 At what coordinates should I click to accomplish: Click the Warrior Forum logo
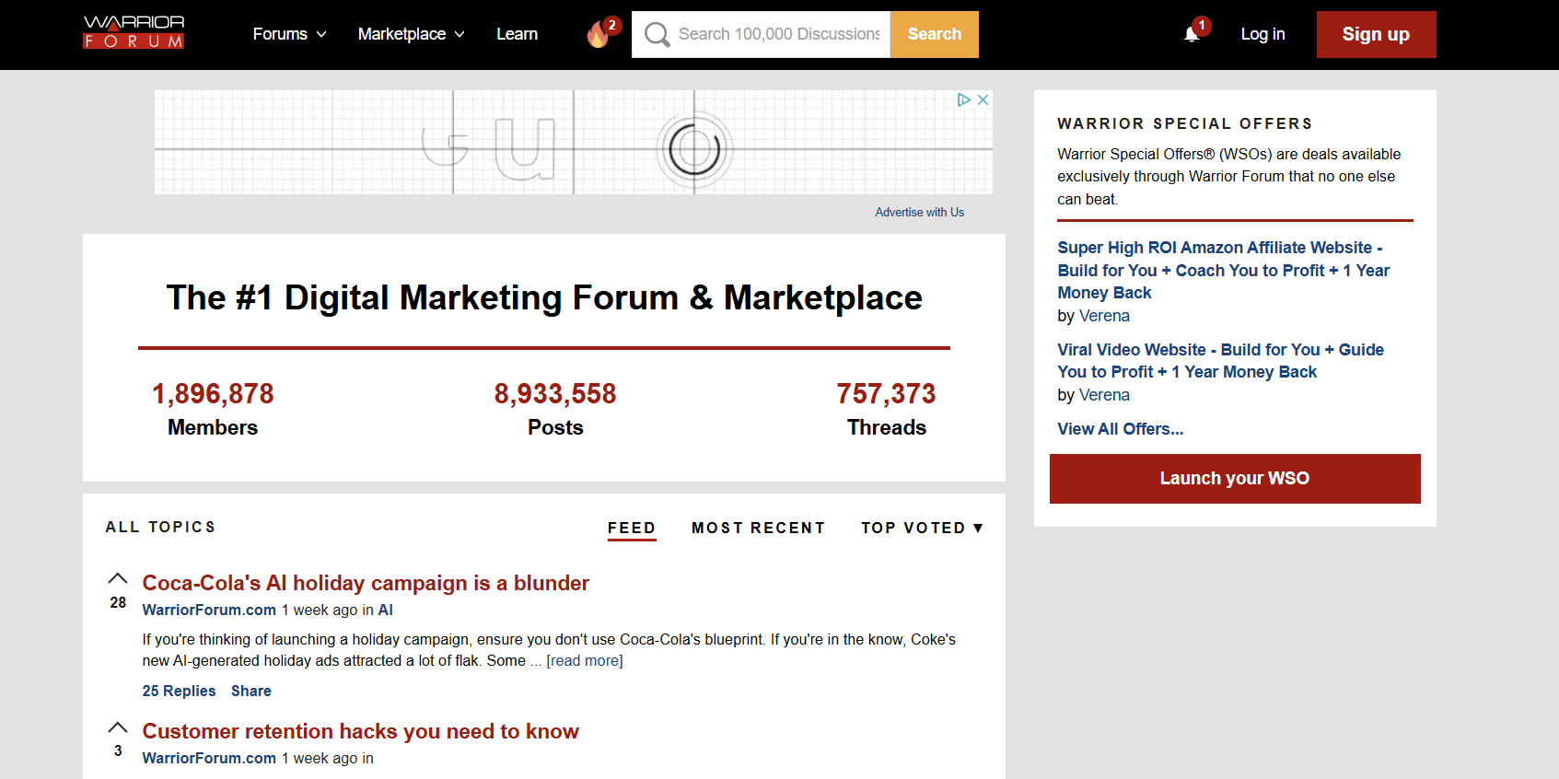(134, 32)
